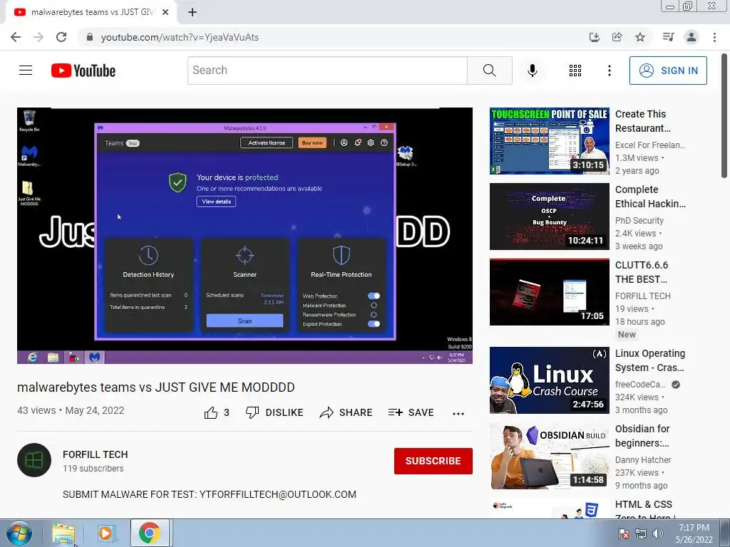Go to the YouTube home logo
Screen dimensions: 730x547
tap(83, 71)
